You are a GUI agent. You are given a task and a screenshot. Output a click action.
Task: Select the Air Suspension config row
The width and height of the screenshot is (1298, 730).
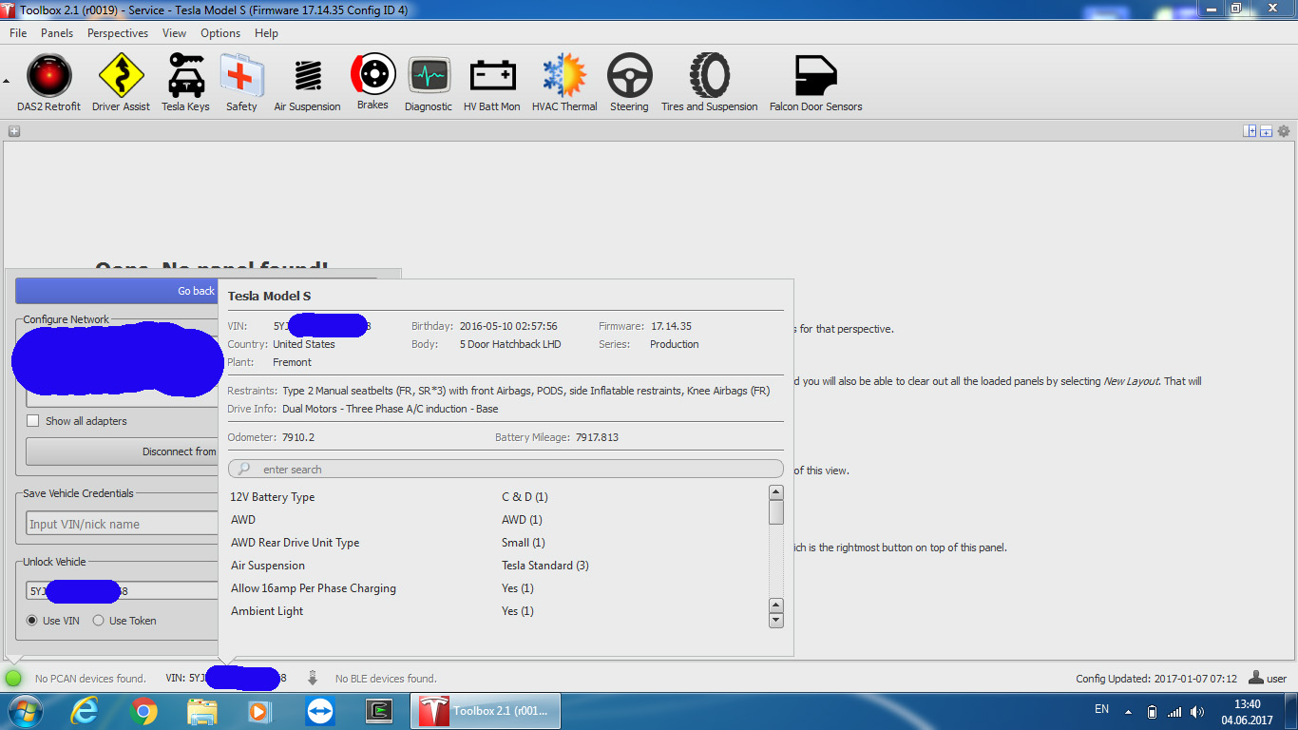pyautogui.click(x=497, y=566)
